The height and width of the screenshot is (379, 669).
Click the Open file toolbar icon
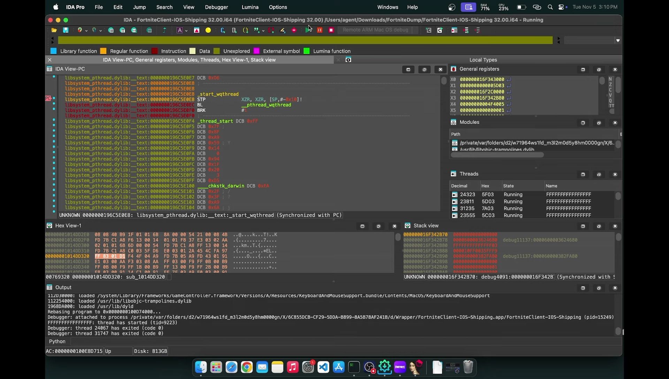point(54,30)
